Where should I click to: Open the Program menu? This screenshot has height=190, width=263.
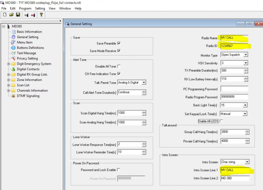[25, 8]
